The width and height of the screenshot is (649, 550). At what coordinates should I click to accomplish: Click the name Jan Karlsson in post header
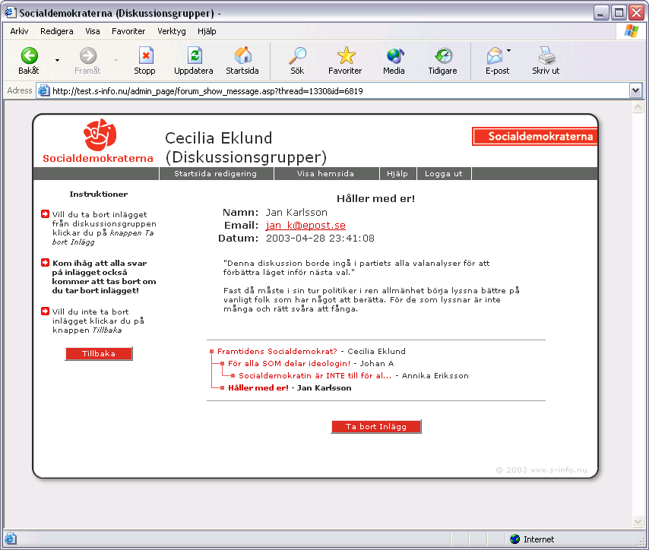[x=296, y=212]
